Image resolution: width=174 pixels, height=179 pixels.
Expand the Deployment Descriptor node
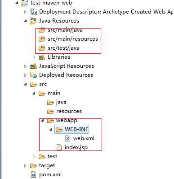click(26, 12)
